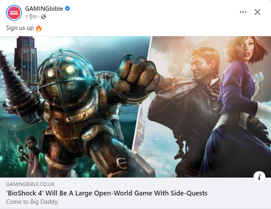
Task: Click the Little Sister figure in artwork
Action: pos(32,156)
